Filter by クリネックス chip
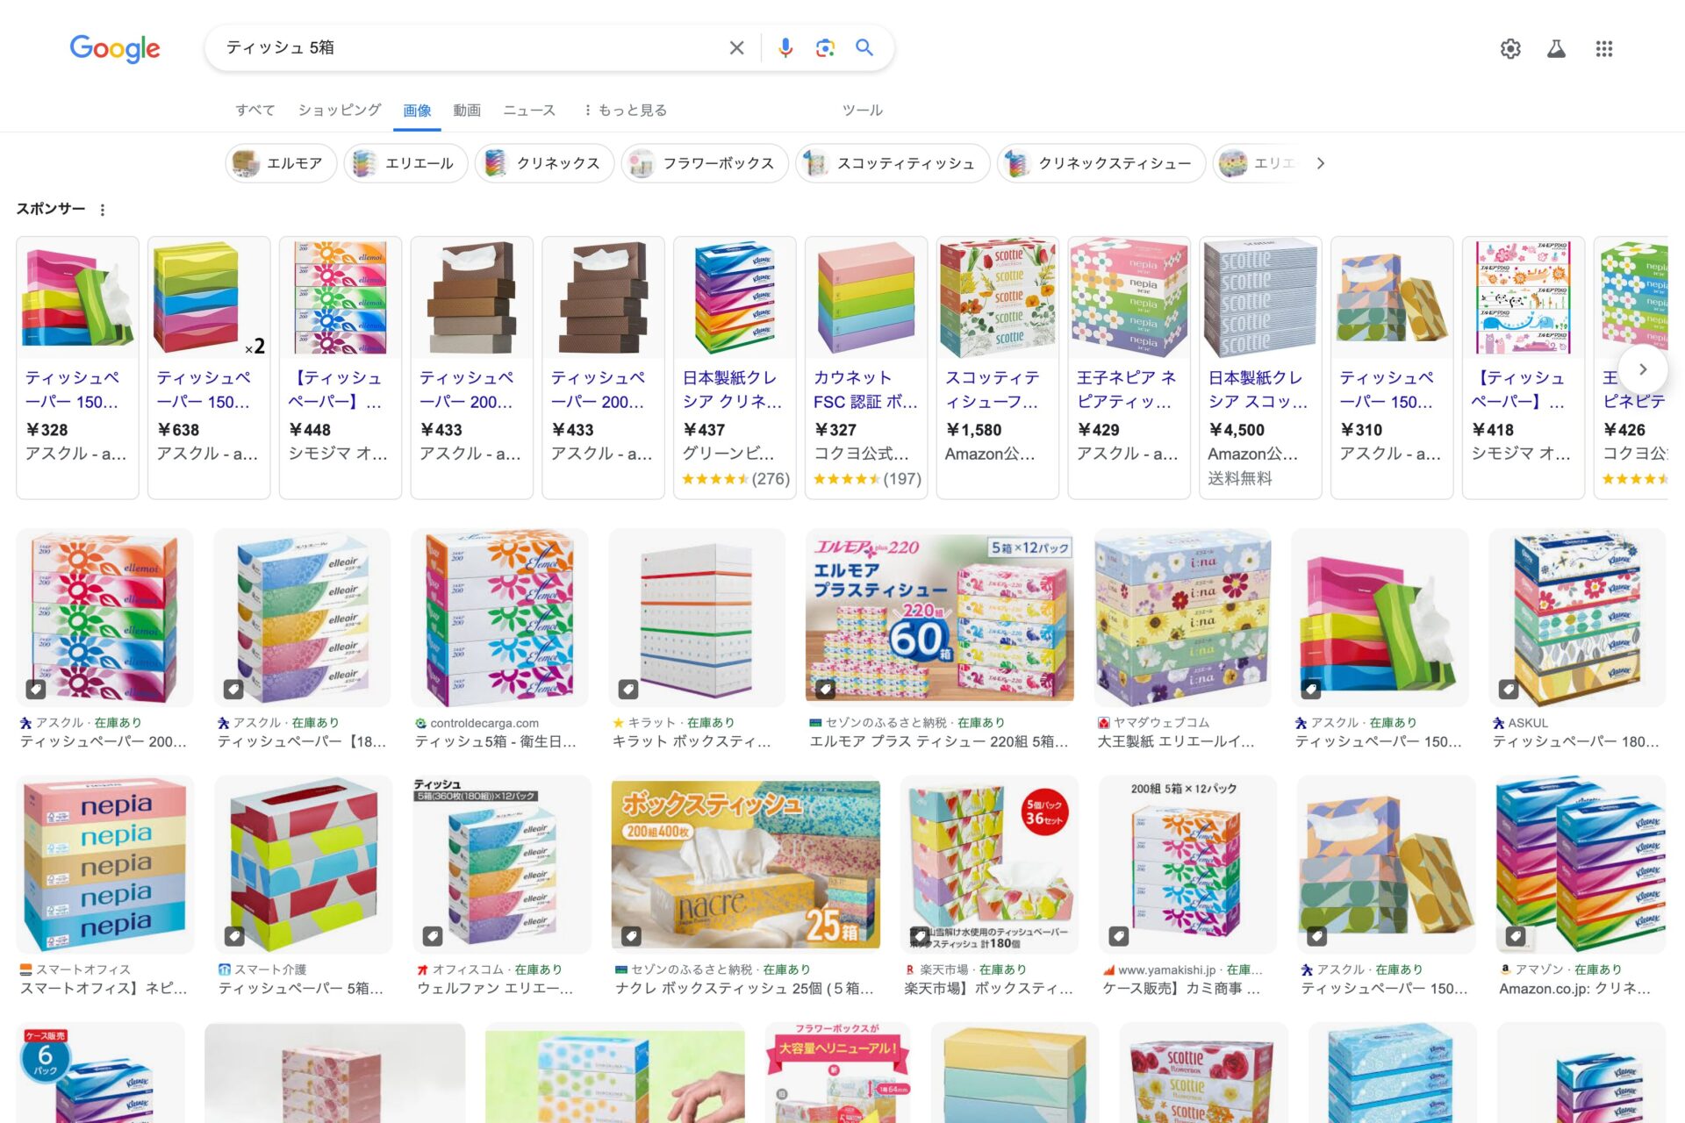Screen dimensions: 1685x1123 [544, 163]
